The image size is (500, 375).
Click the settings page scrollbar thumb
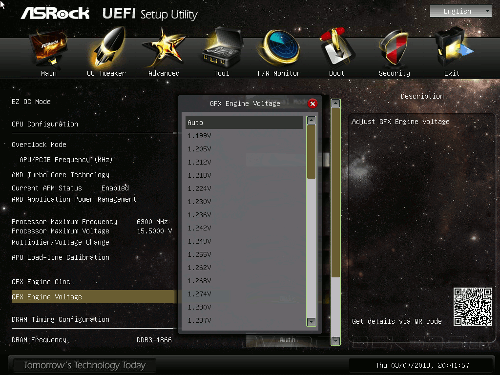(335, 192)
